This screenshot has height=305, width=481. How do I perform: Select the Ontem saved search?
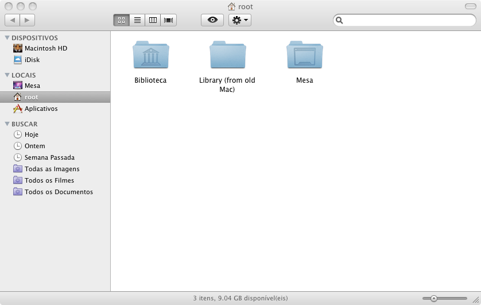pos(55,146)
